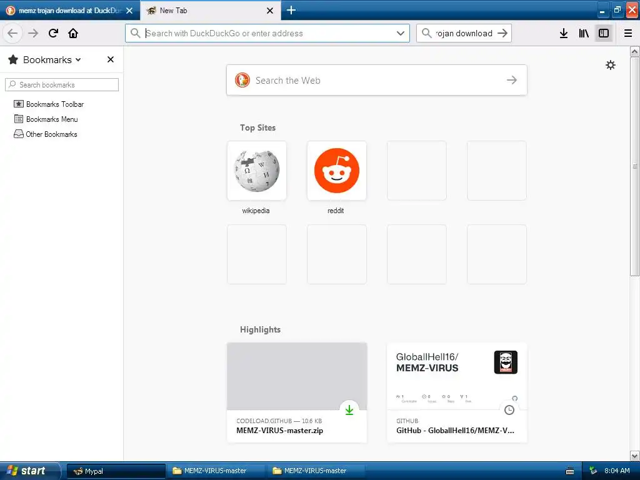Open the address bar history dropdown
This screenshot has height=480, width=640.
tap(401, 33)
